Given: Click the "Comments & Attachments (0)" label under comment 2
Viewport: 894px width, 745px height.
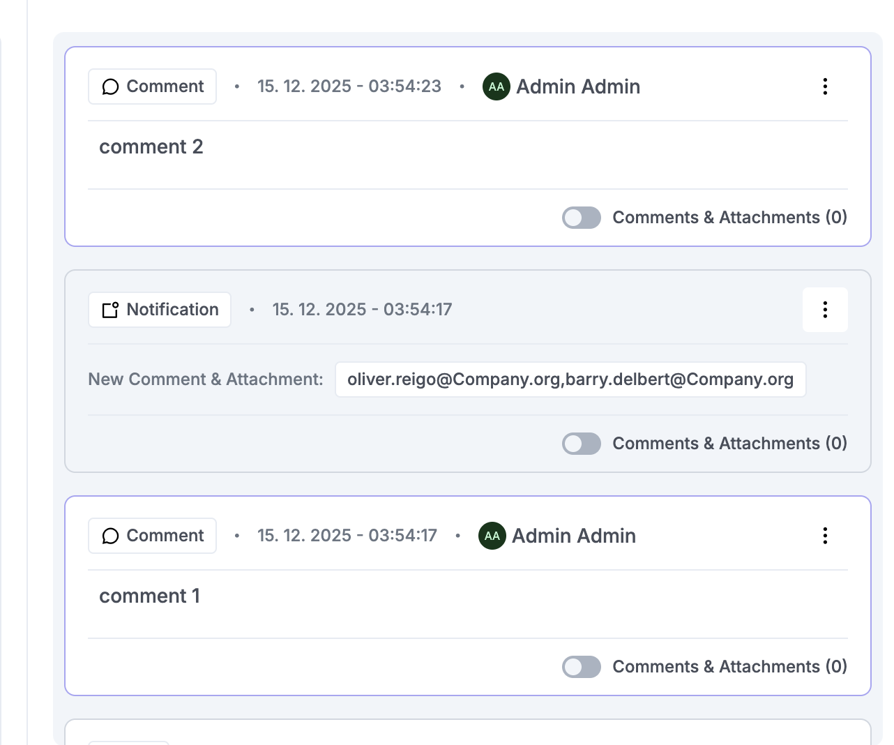Looking at the screenshot, I should [729, 218].
